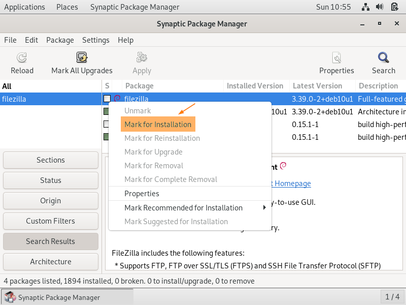Select Properties in the context menu

142,194
